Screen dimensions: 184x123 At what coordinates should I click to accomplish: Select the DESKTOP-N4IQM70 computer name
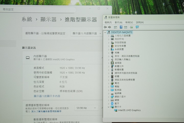122,32
